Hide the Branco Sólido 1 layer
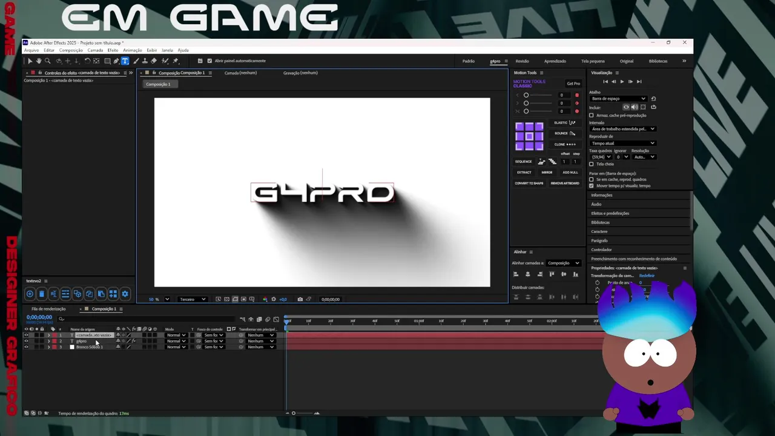The image size is (775, 436). (x=25, y=347)
